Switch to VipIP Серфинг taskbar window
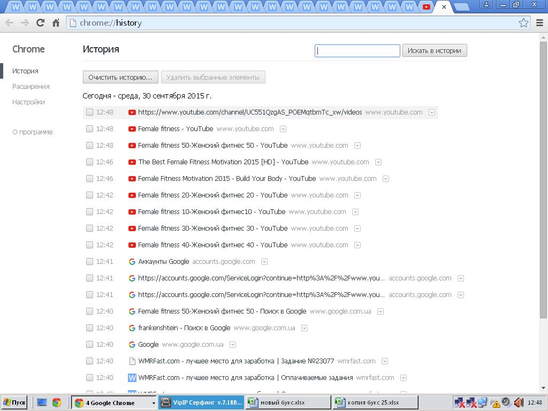The image size is (548, 411). (201, 402)
